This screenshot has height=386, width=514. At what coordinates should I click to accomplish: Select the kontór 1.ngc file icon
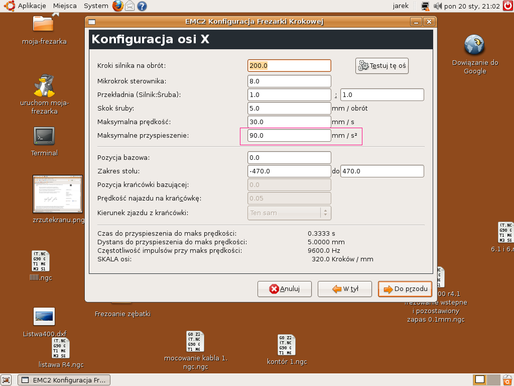[x=287, y=345]
